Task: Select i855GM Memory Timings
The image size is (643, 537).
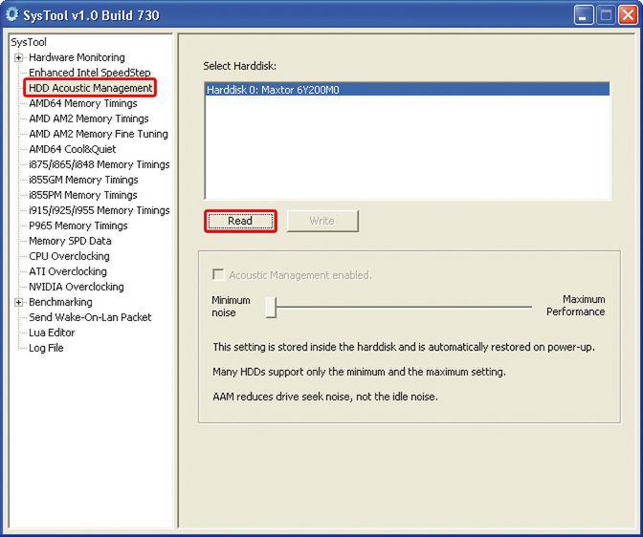Action: (83, 180)
